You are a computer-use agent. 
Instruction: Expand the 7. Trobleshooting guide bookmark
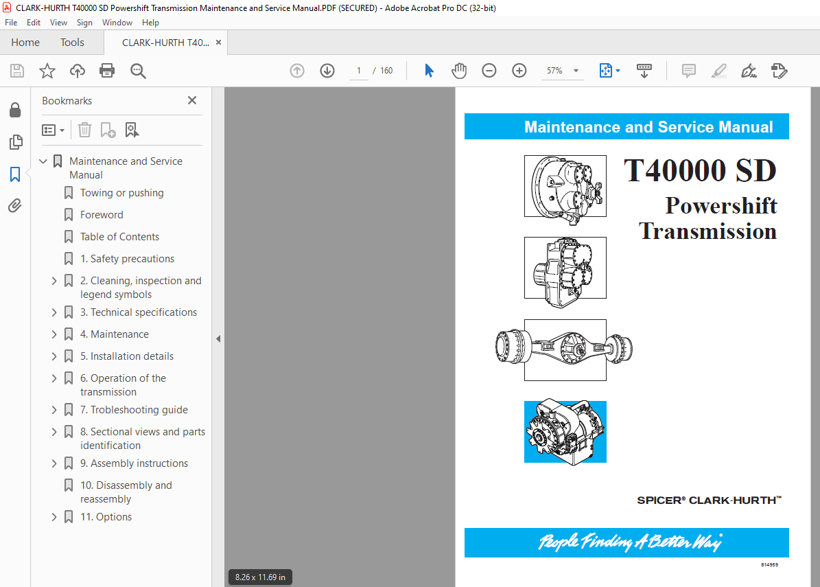coord(54,410)
